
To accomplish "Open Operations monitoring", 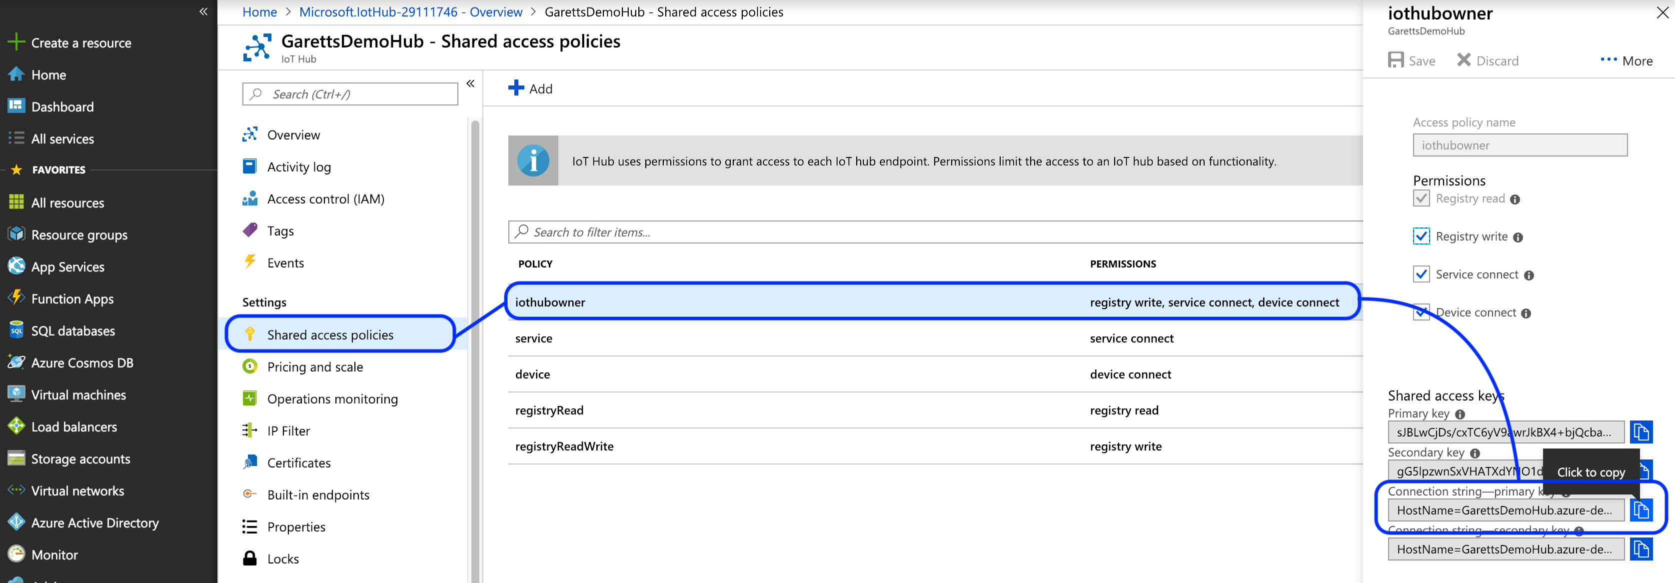I will pyautogui.click(x=332, y=399).
